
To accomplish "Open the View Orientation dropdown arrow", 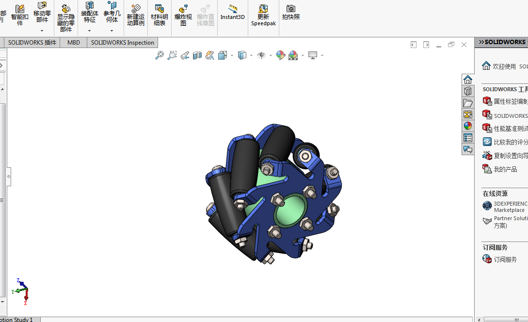I will coord(232,56).
